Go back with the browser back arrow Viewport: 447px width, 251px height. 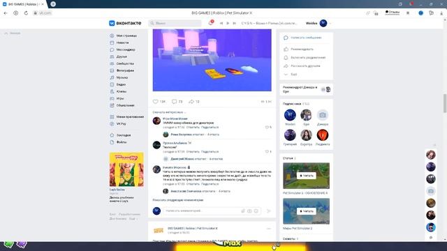pos(6,13)
